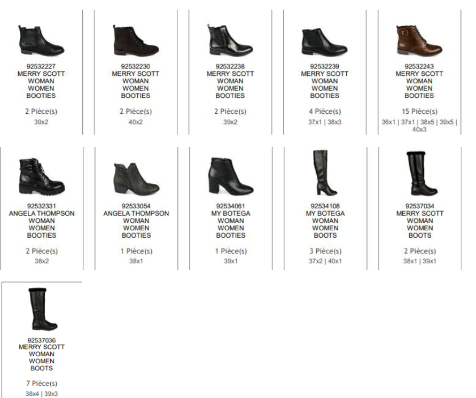Select the My Botega heeled bootie 92534061
Image resolution: width=476 pixels, height=398 pixels.
click(230, 176)
